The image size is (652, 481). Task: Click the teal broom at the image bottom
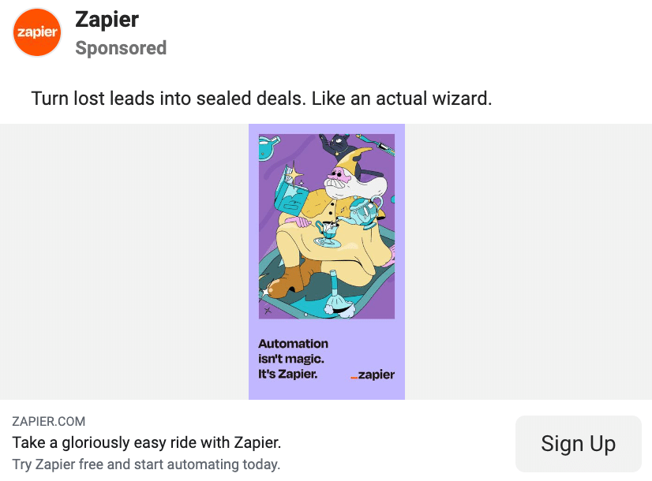tap(338, 296)
